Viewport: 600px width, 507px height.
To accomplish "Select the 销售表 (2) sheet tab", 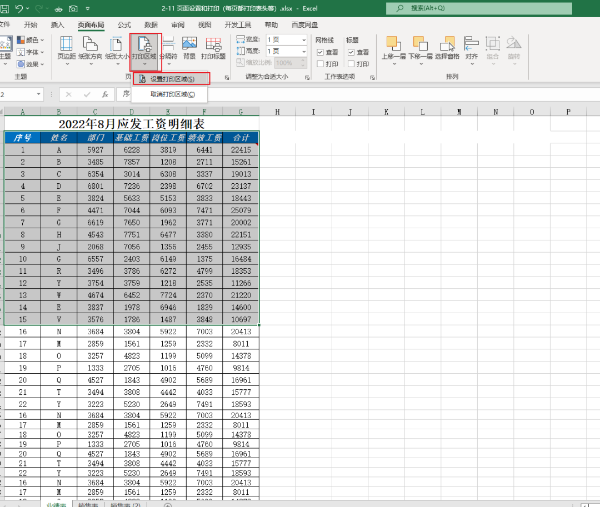I will (x=126, y=504).
